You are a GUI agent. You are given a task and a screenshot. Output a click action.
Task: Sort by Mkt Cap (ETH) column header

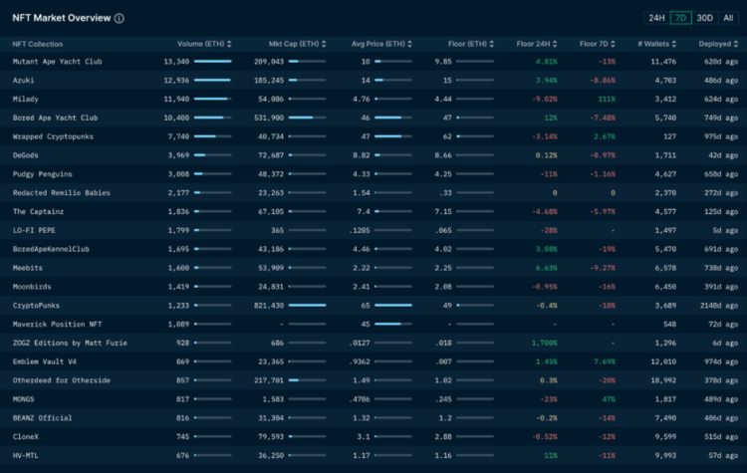(x=294, y=44)
